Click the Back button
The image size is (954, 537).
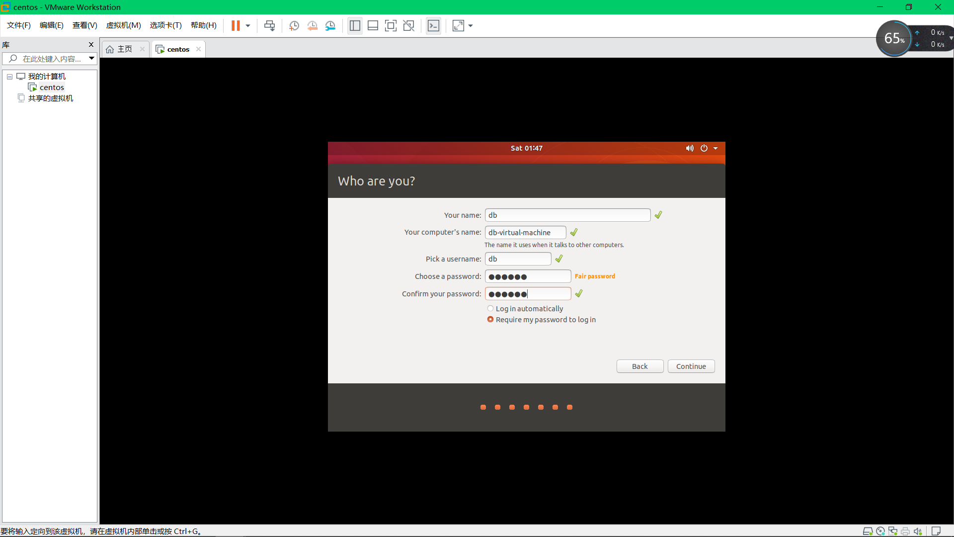tap(639, 366)
